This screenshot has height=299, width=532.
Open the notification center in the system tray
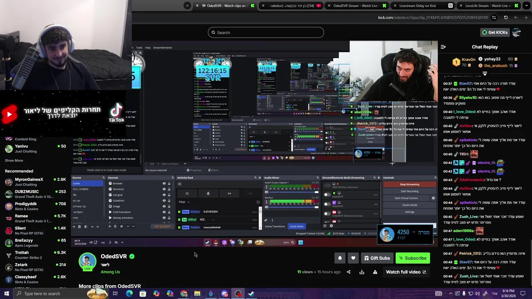523,294
